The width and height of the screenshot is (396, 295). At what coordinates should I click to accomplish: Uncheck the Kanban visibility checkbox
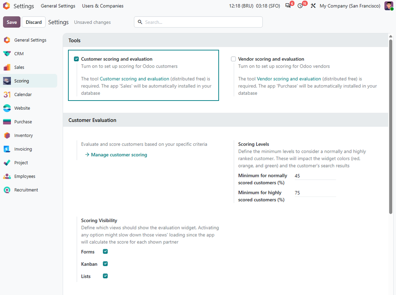point(105,264)
